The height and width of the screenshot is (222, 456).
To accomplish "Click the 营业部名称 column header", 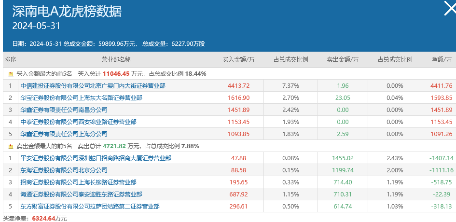I will click(x=116, y=60).
